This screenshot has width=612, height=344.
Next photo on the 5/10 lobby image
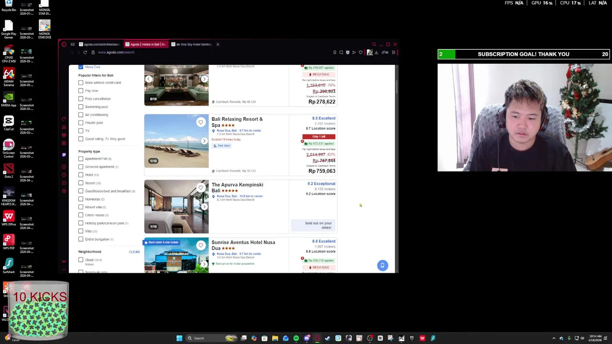204,79
